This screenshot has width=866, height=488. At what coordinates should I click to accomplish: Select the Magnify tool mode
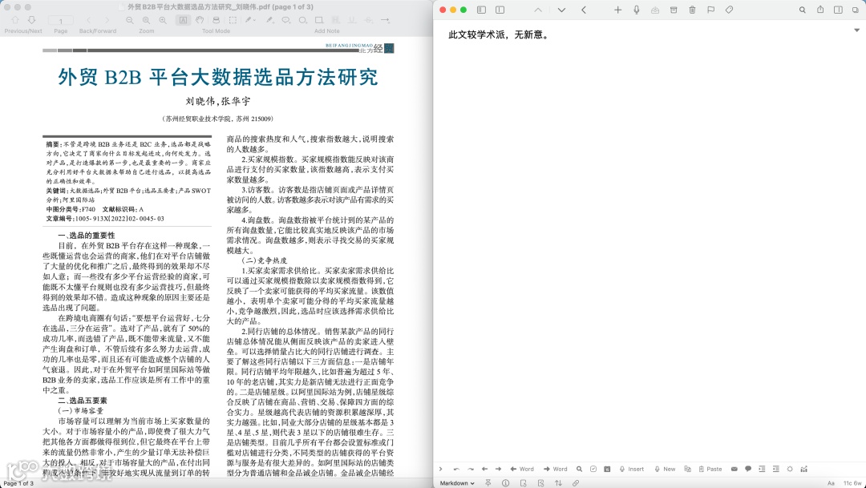point(216,20)
